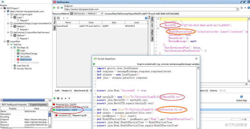Open the Attachments (0) tab
Screen dimensions: 250x129
click(x=81, y=91)
